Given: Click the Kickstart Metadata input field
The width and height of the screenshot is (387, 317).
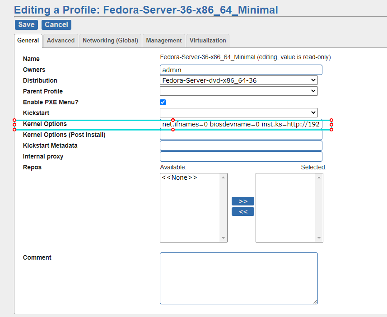Looking at the screenshot, I should [241, 146].
